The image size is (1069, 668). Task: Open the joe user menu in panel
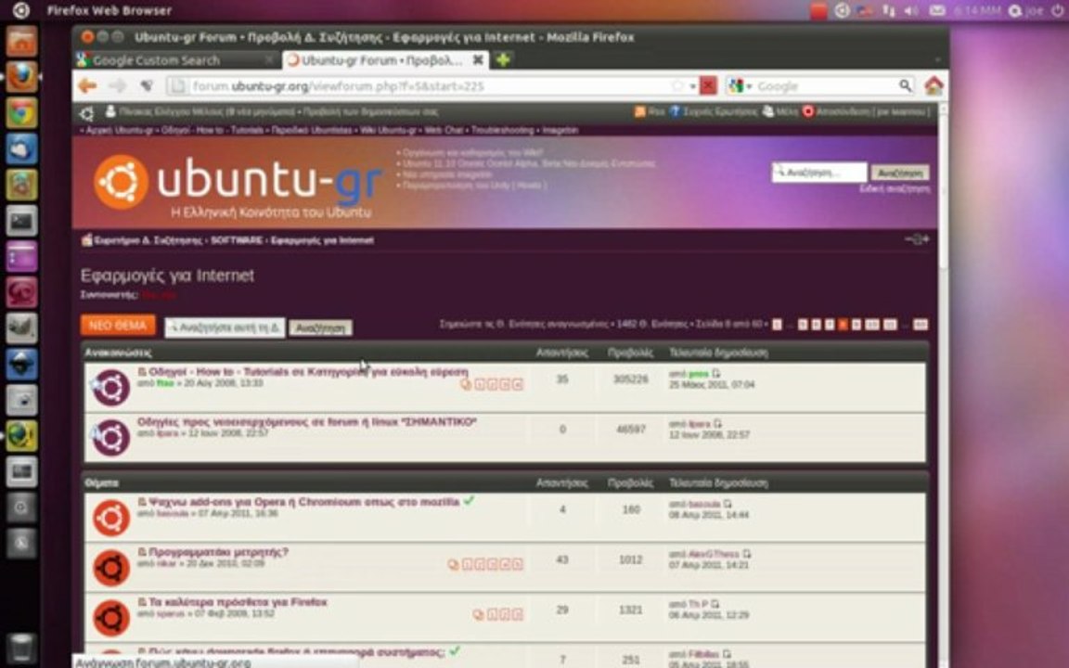coord(1026,10)
